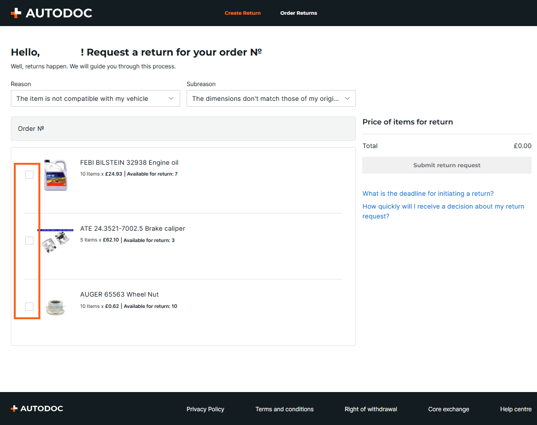This screenshot has height=425, width=537.
Task: Open the Reason dropdown
Action: tap(95, 98)
